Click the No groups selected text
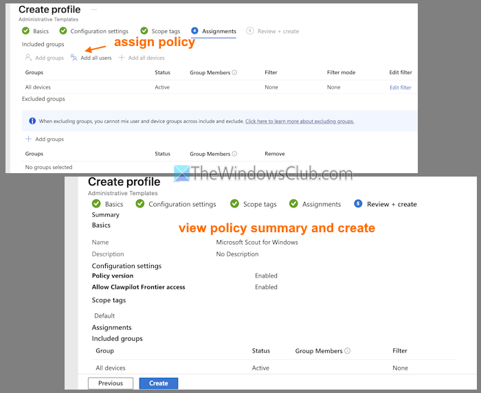The height and width of the screenshot is (393, 481). 49,167
